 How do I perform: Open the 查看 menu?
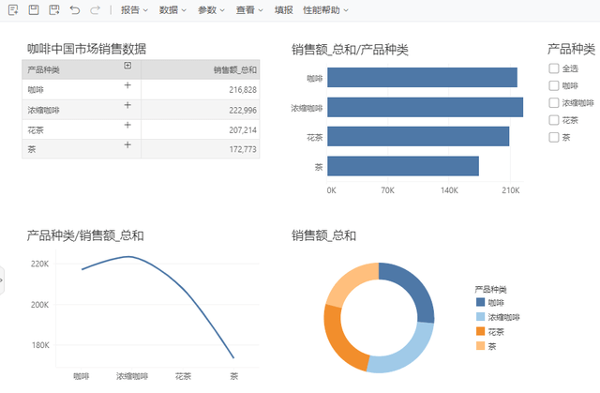point(249,10)
